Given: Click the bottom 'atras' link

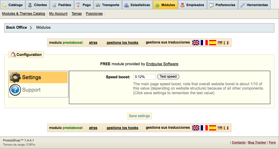Looking at the screenshot, I should 93,128.
